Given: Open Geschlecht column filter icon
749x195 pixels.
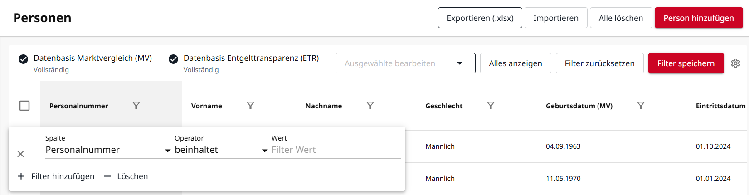Looking at the screenshot, I should pos(491,105).
